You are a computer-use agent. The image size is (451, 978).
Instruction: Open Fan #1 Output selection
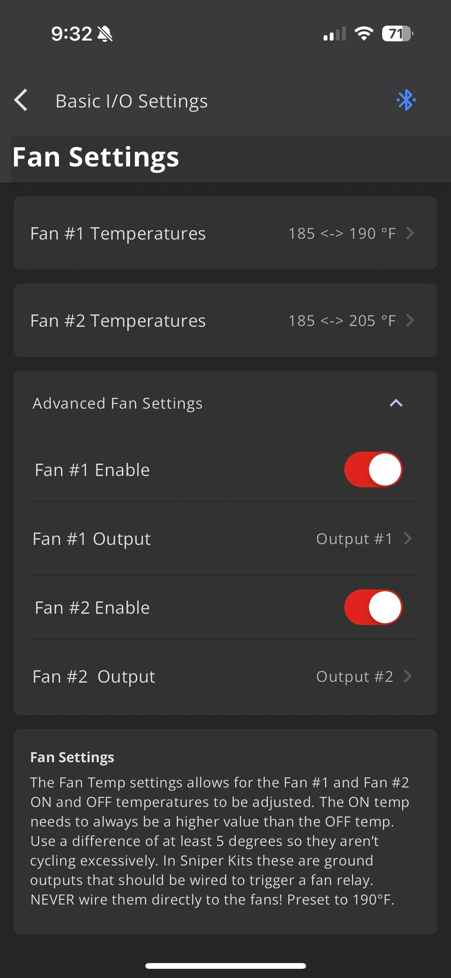tap(225, 539)
